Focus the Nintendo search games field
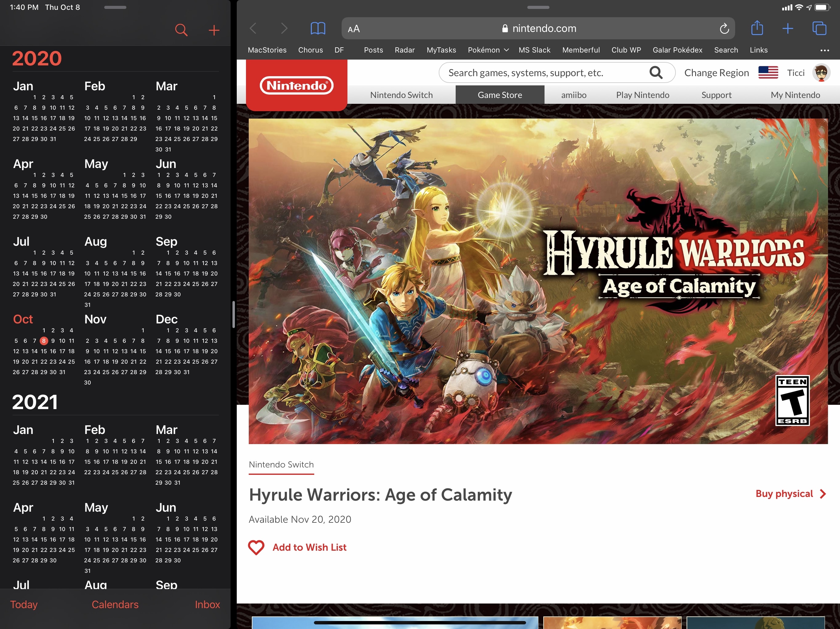Image resolution: width=840 pixels, height=629 pixels. pyautogui.click(x=557, y=72)
